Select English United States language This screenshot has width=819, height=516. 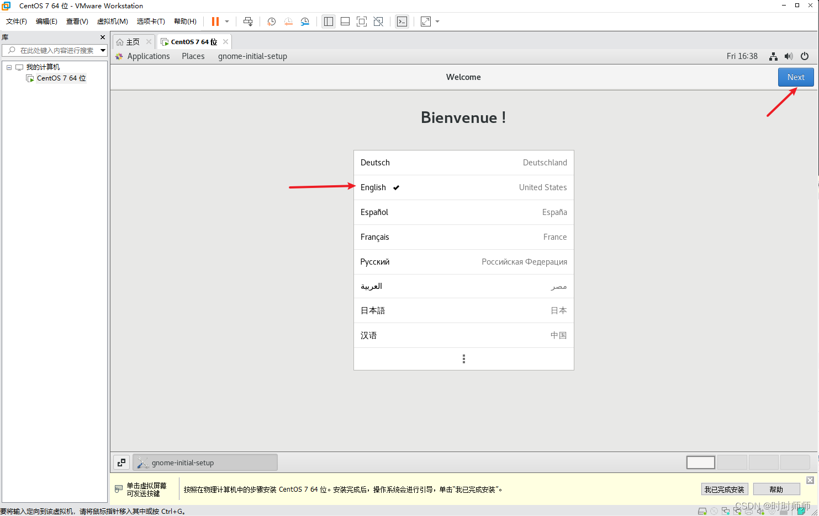464,187
